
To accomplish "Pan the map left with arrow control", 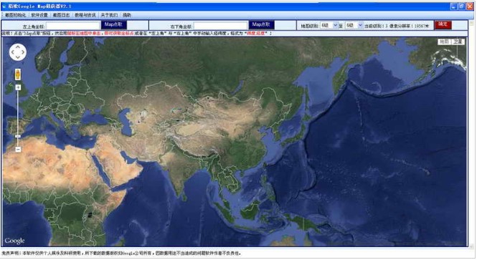I will [x=13, y=52].
